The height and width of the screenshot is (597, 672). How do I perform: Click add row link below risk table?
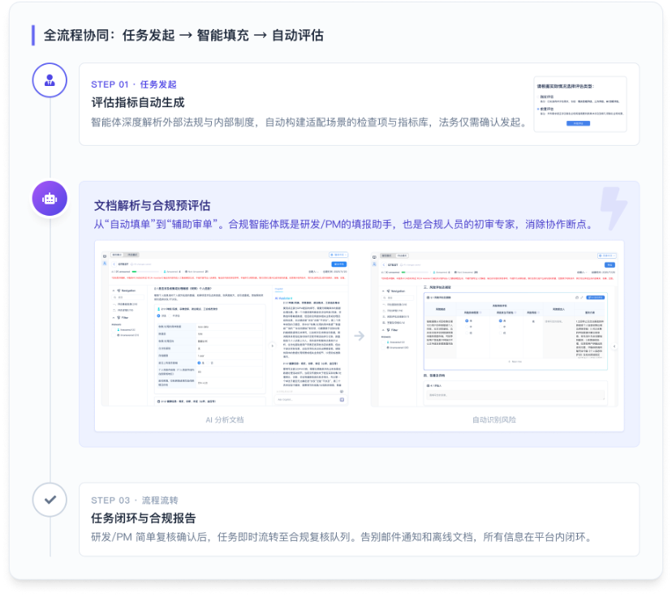[x=515, y=362]
